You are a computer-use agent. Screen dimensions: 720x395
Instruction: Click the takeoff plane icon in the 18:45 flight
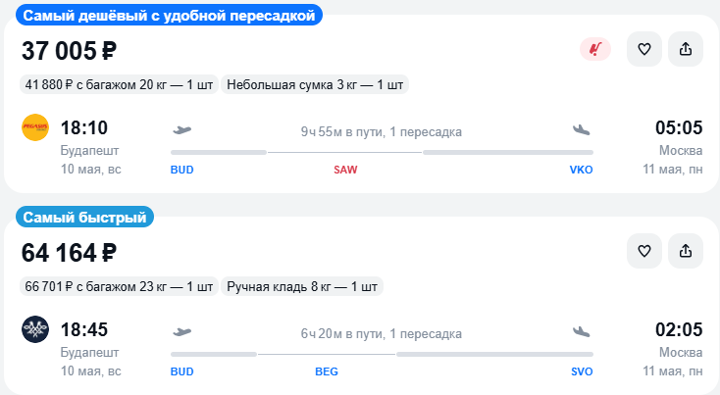[x=181, y=331]
